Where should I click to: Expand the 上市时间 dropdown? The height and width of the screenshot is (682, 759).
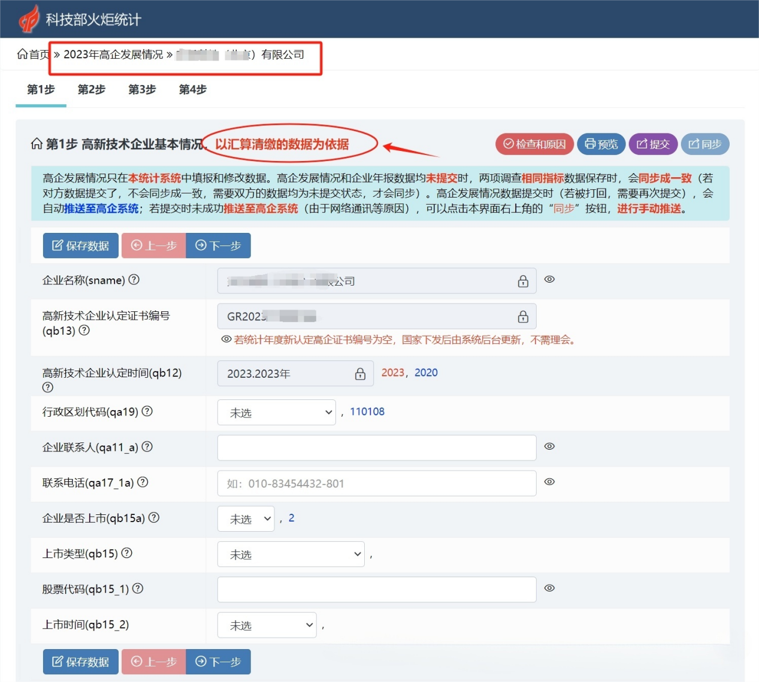267,625
